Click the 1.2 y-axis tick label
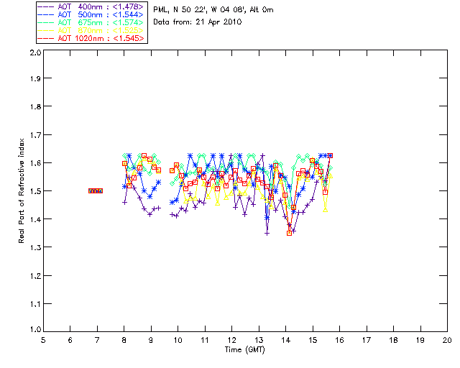Viewport: 460px width, 368px height. click(35, 276)
